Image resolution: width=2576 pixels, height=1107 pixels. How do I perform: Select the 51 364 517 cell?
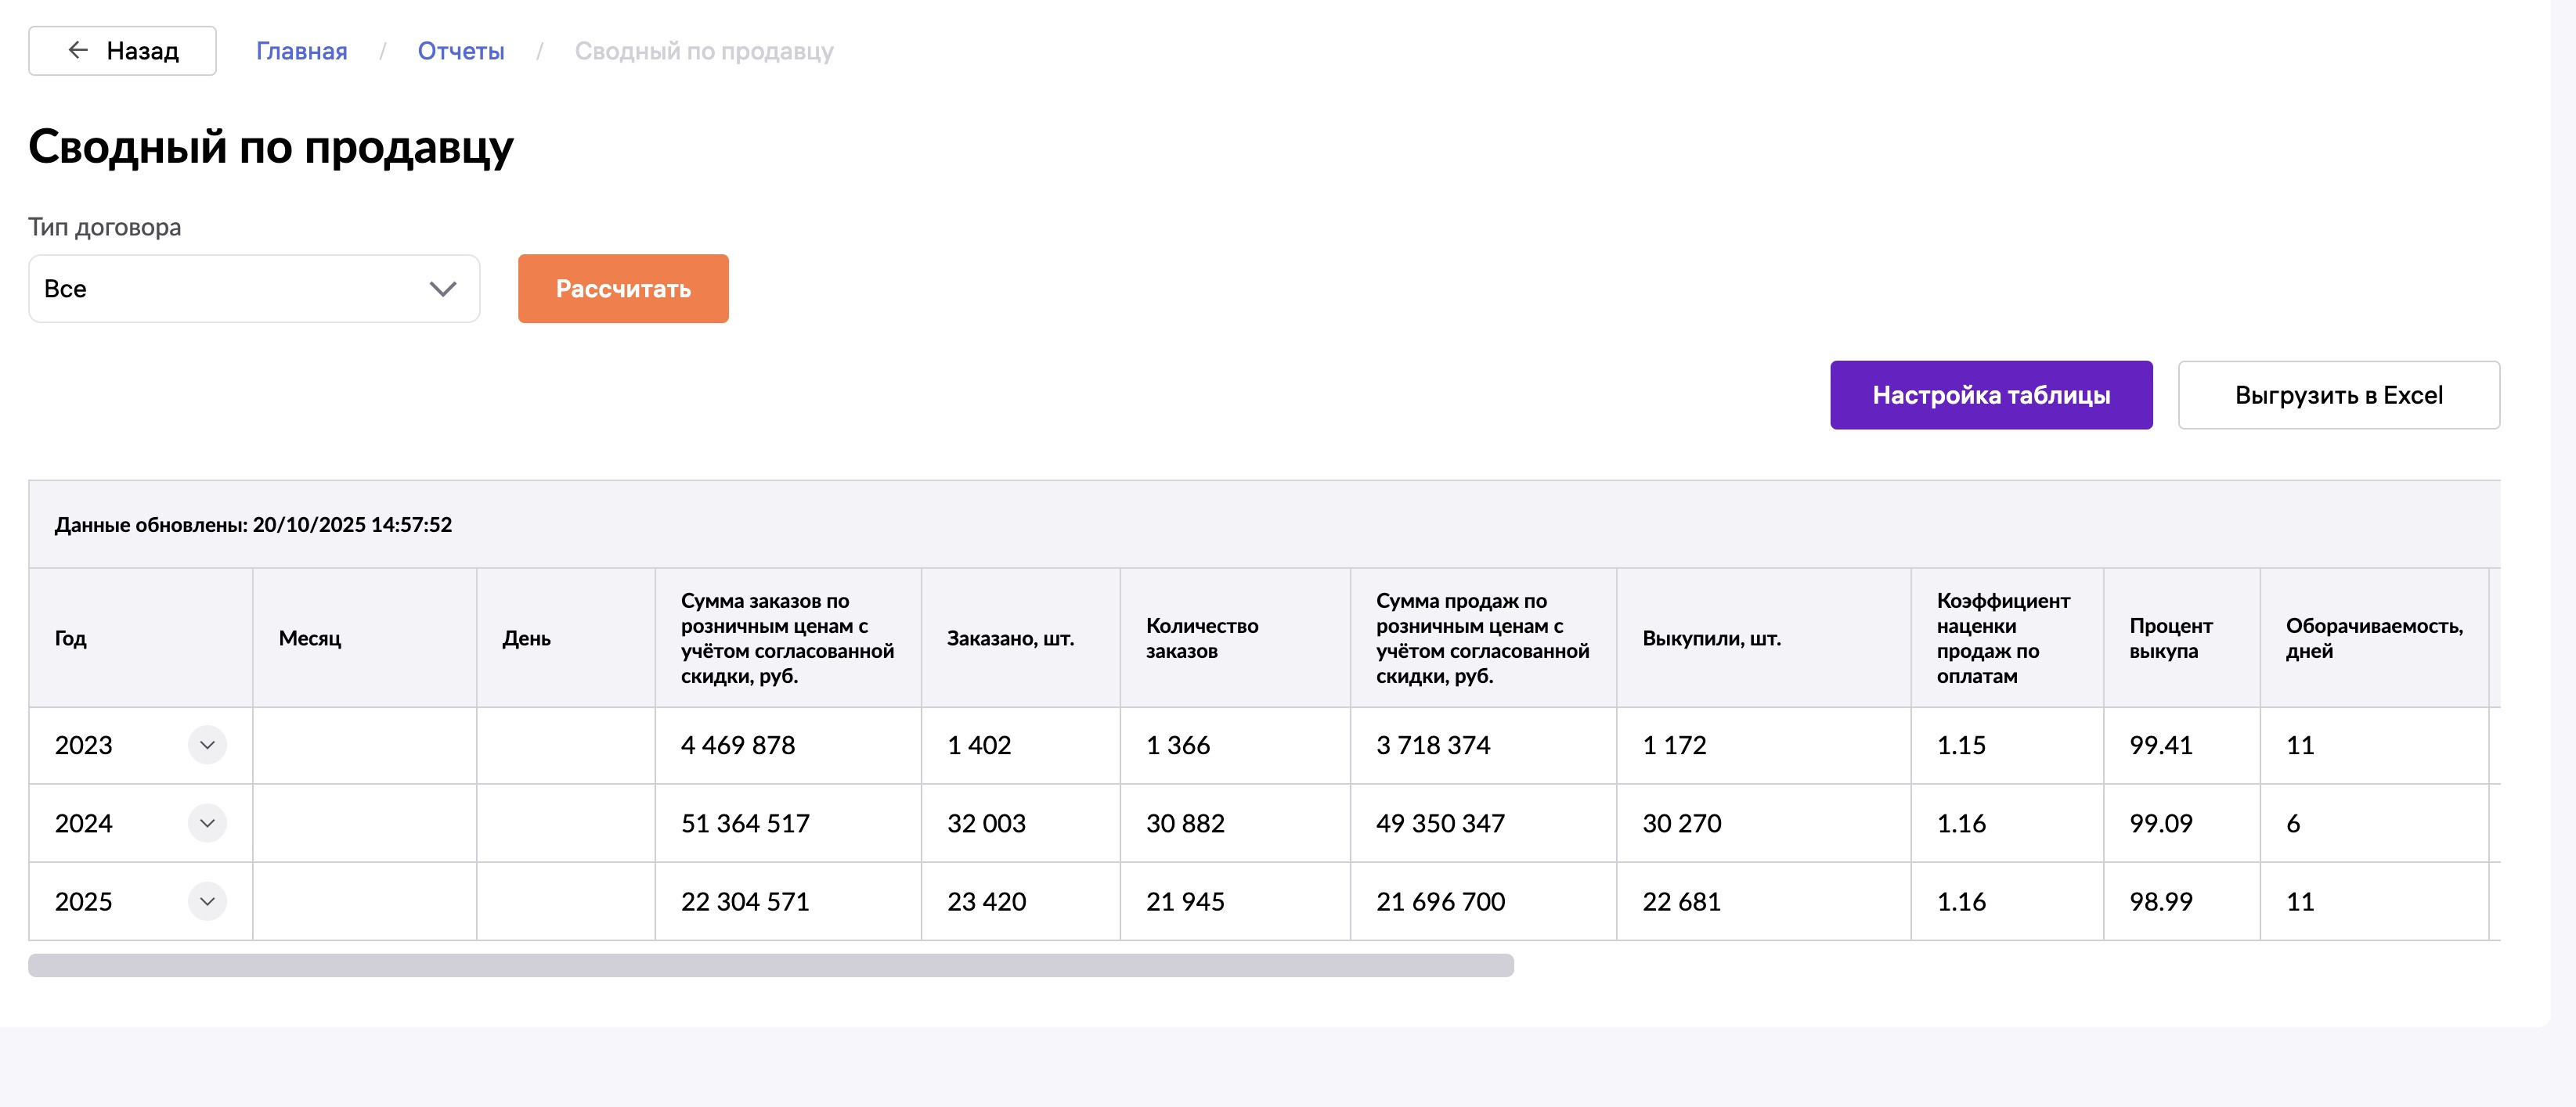[x=745, y=823]
